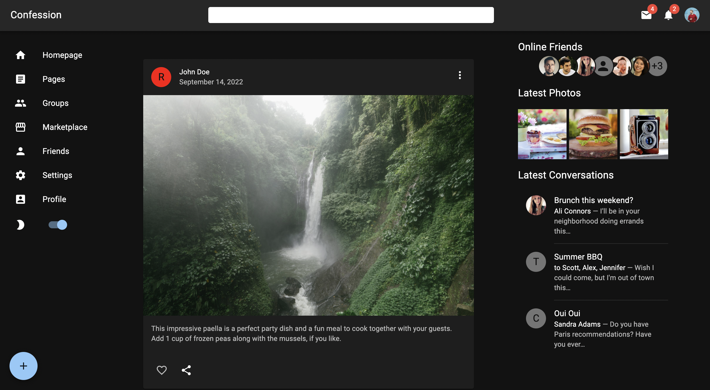
Task: Click the Confession site title
Action: pyautogui.click(x=36, y=15)
